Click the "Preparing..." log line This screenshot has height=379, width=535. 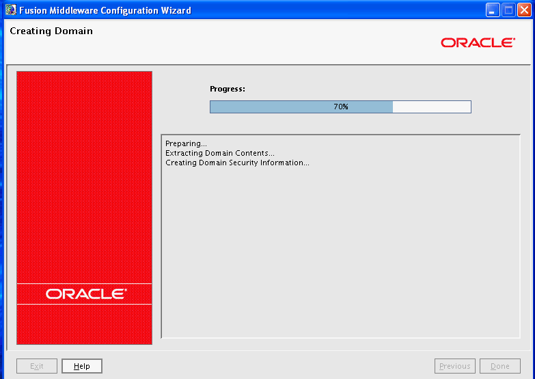(186, 143)
